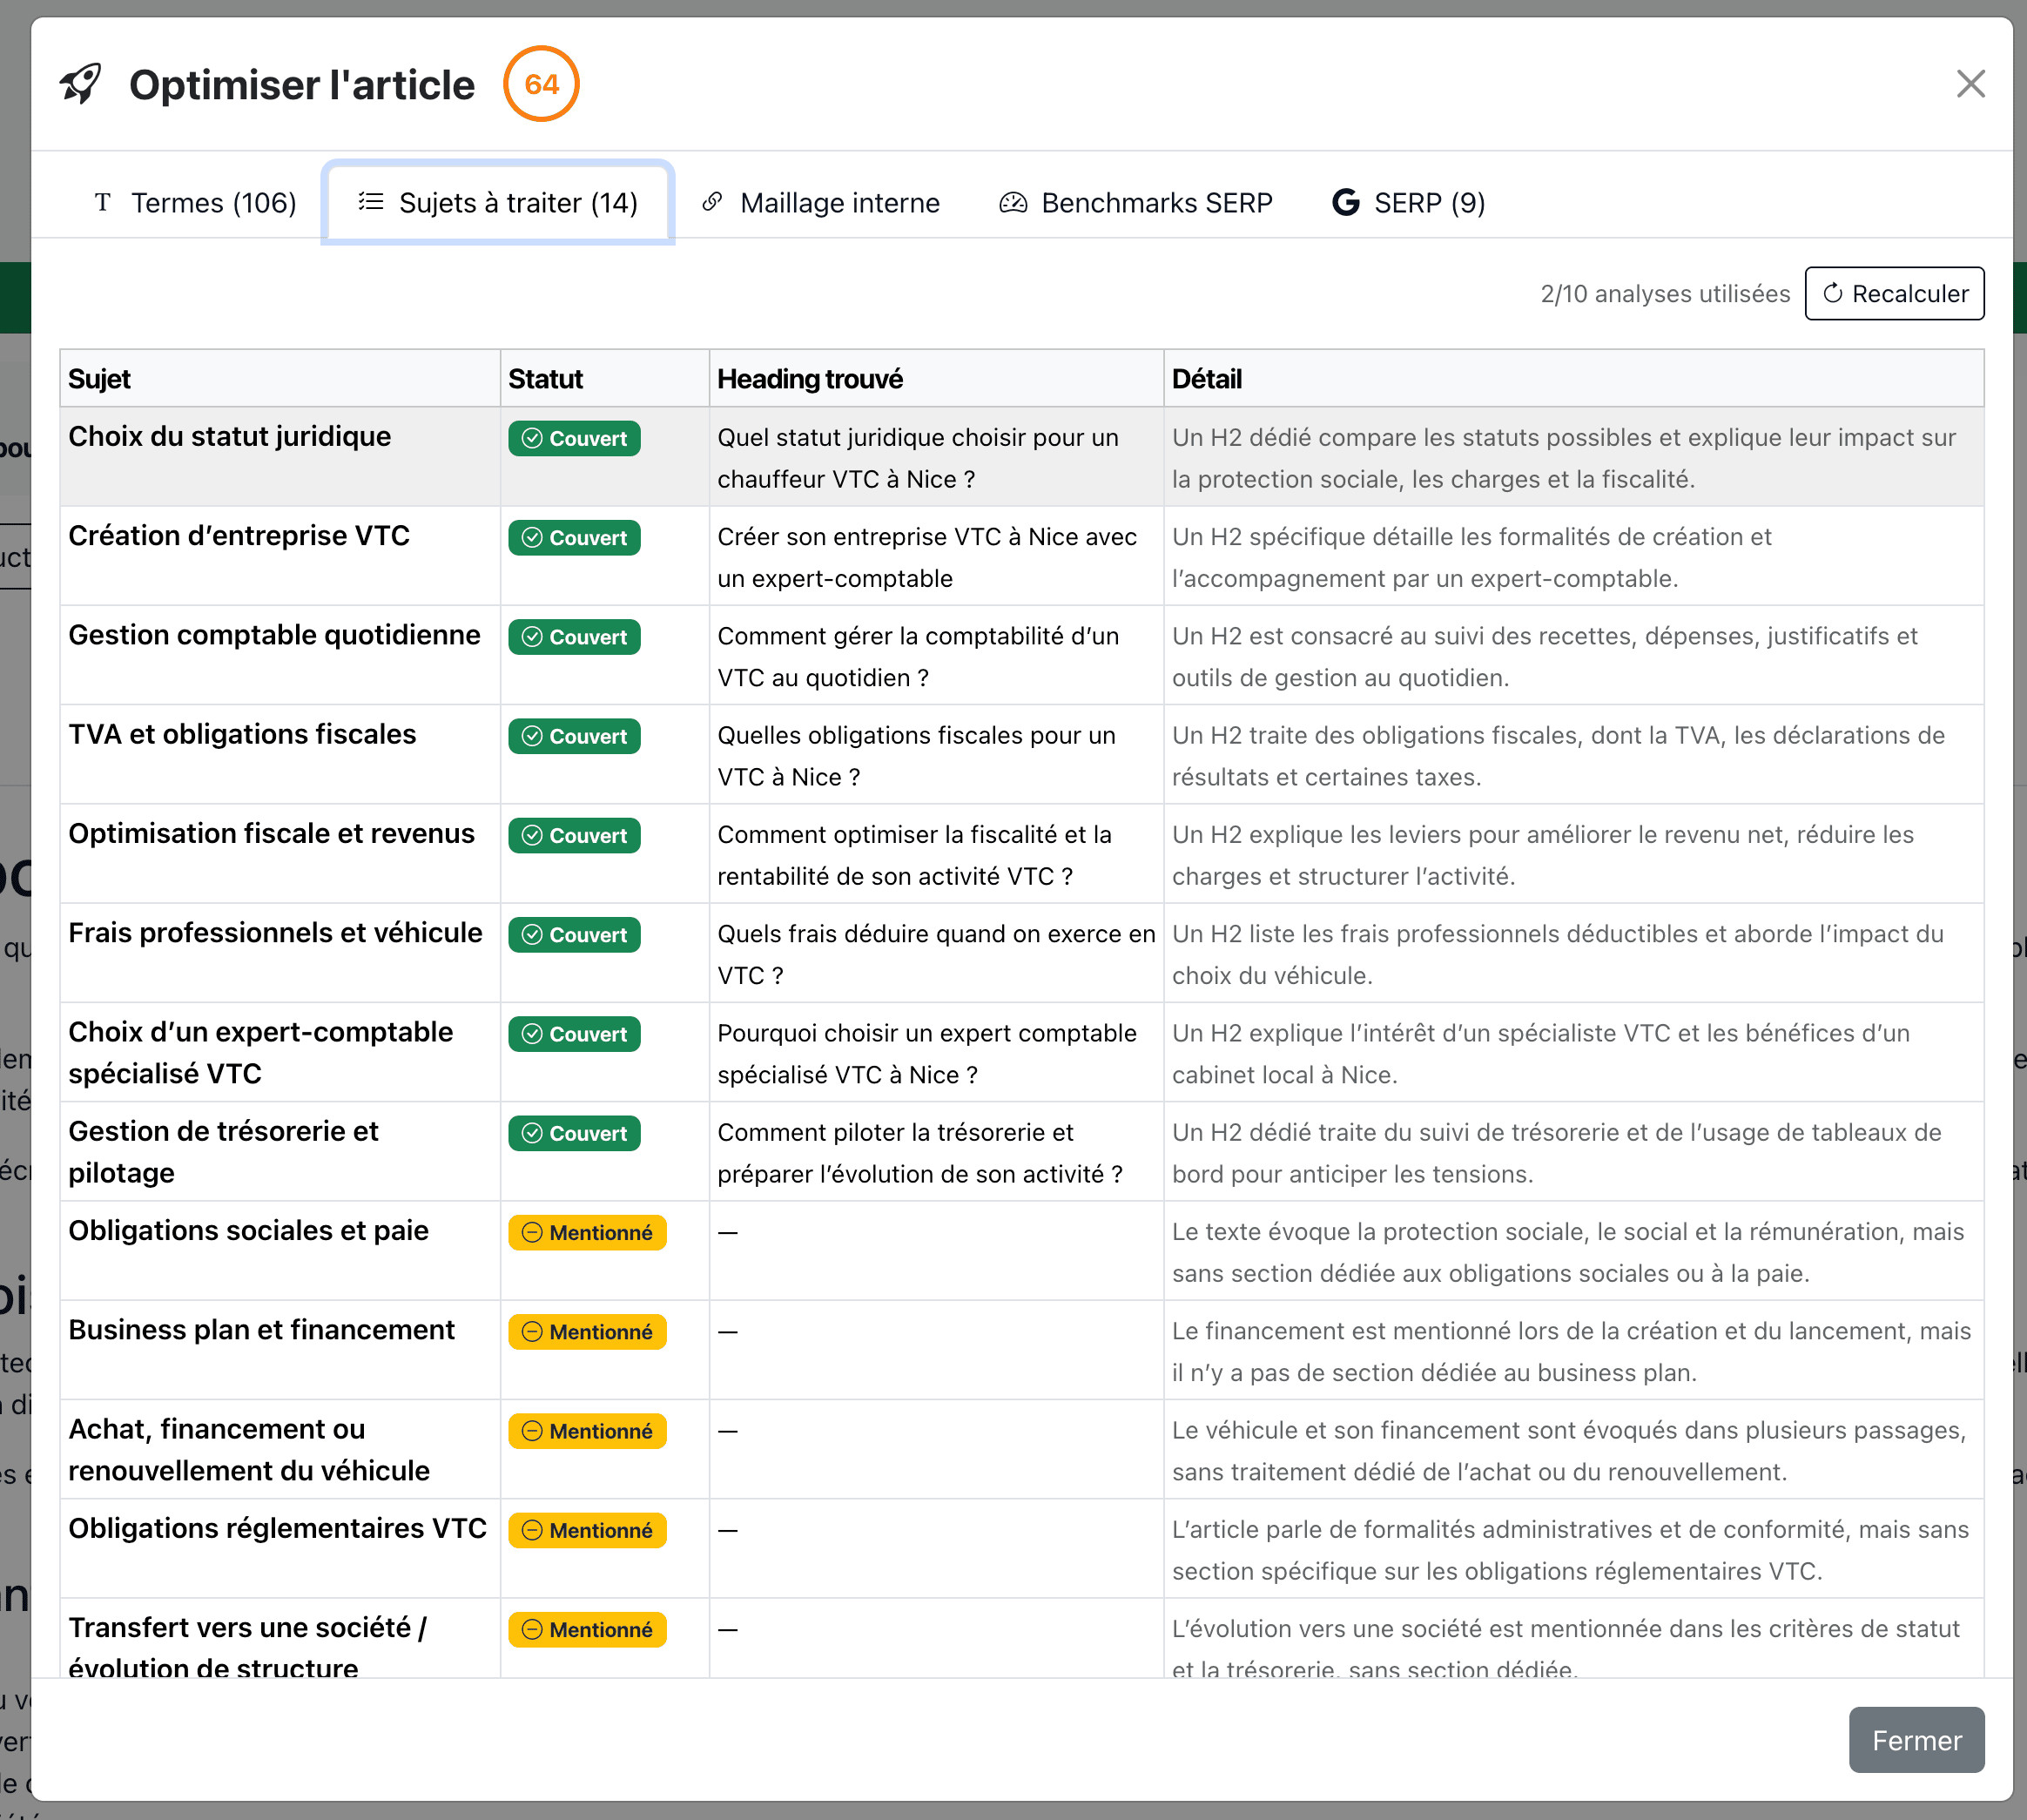This screenshot has height=1820, width=2027.
Task: Click the orange score circle showing 64
Action: 541,84
